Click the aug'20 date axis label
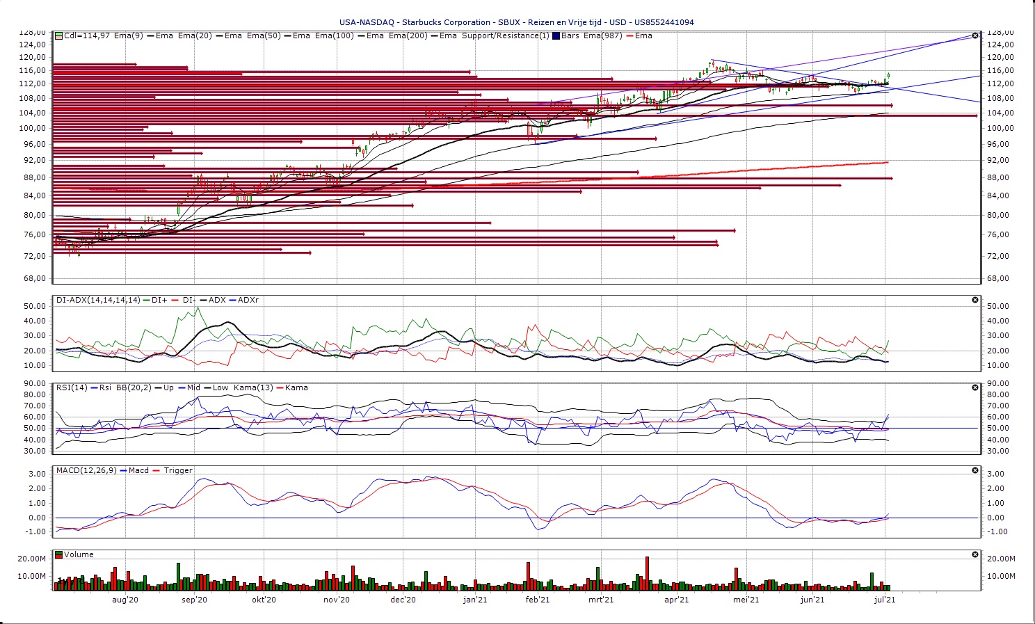The height and width of the screenshot is (624, 1035). click(125, 600)
